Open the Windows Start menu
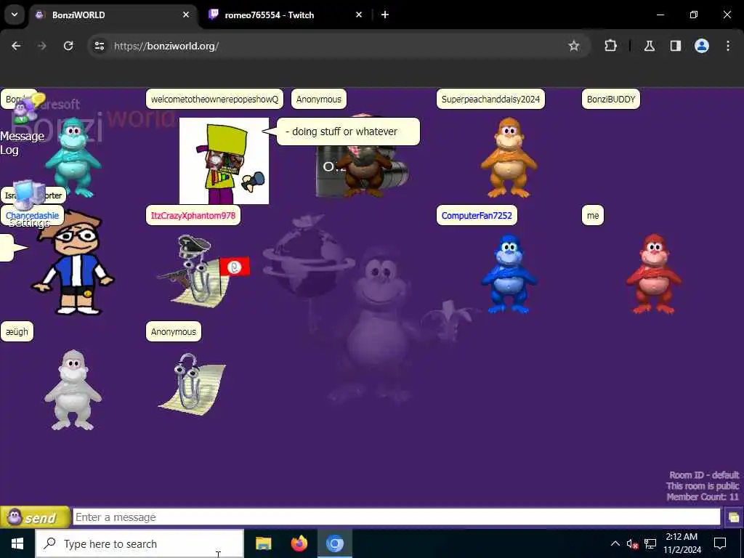This screenshot has height=558, width=744. pos(17,543)
